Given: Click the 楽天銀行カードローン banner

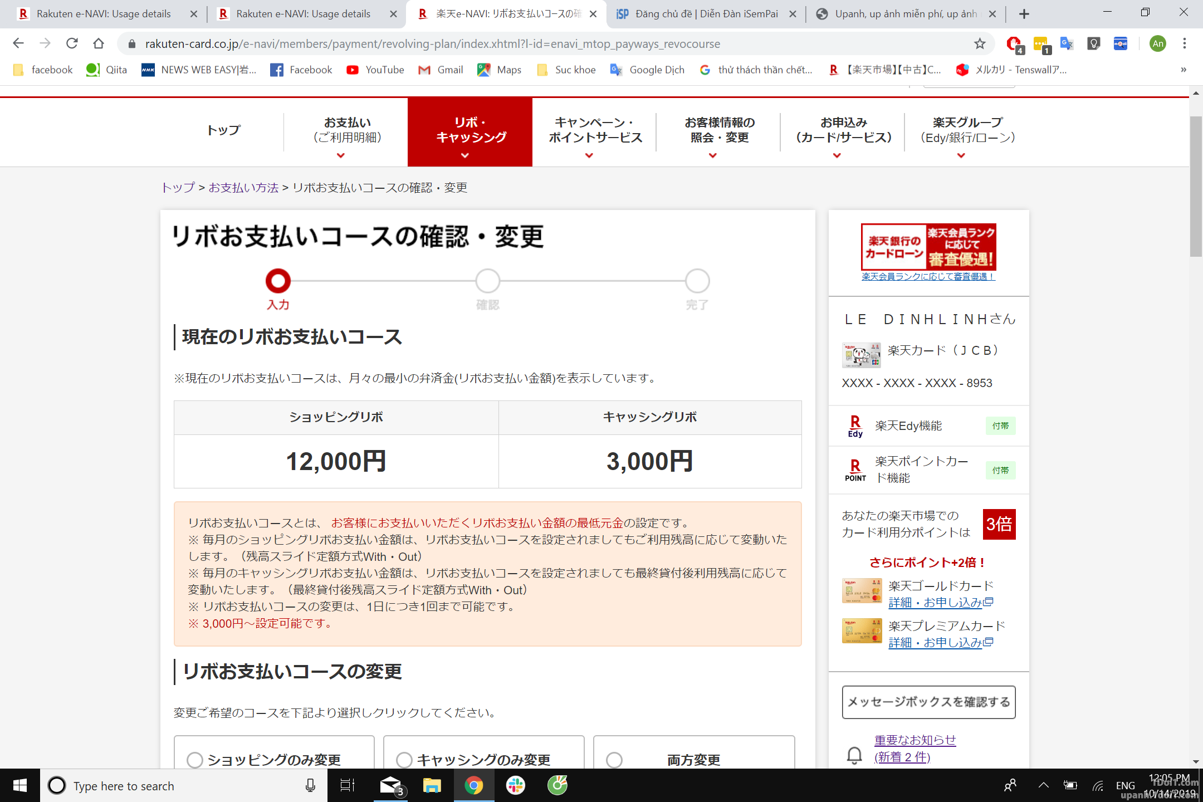Looking at the screenshot, I should click(x=928, y=247).
